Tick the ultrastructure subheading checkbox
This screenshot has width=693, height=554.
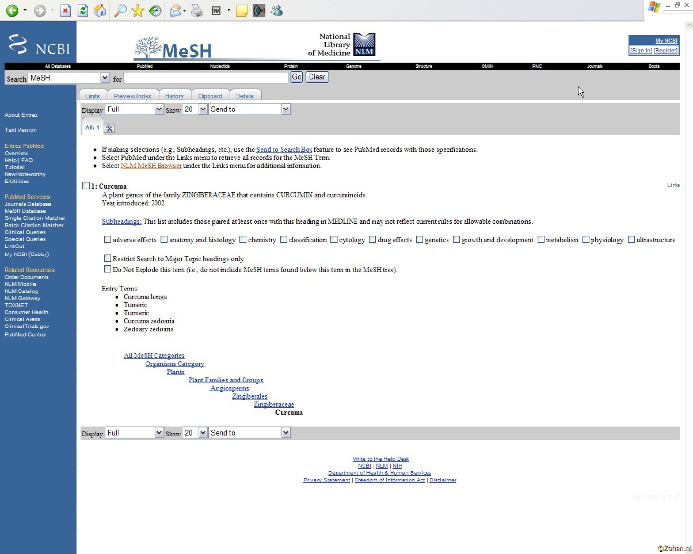pos(631,239)
